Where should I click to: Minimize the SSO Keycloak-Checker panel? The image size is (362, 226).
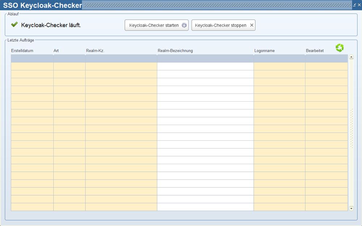tap(355, 5)
